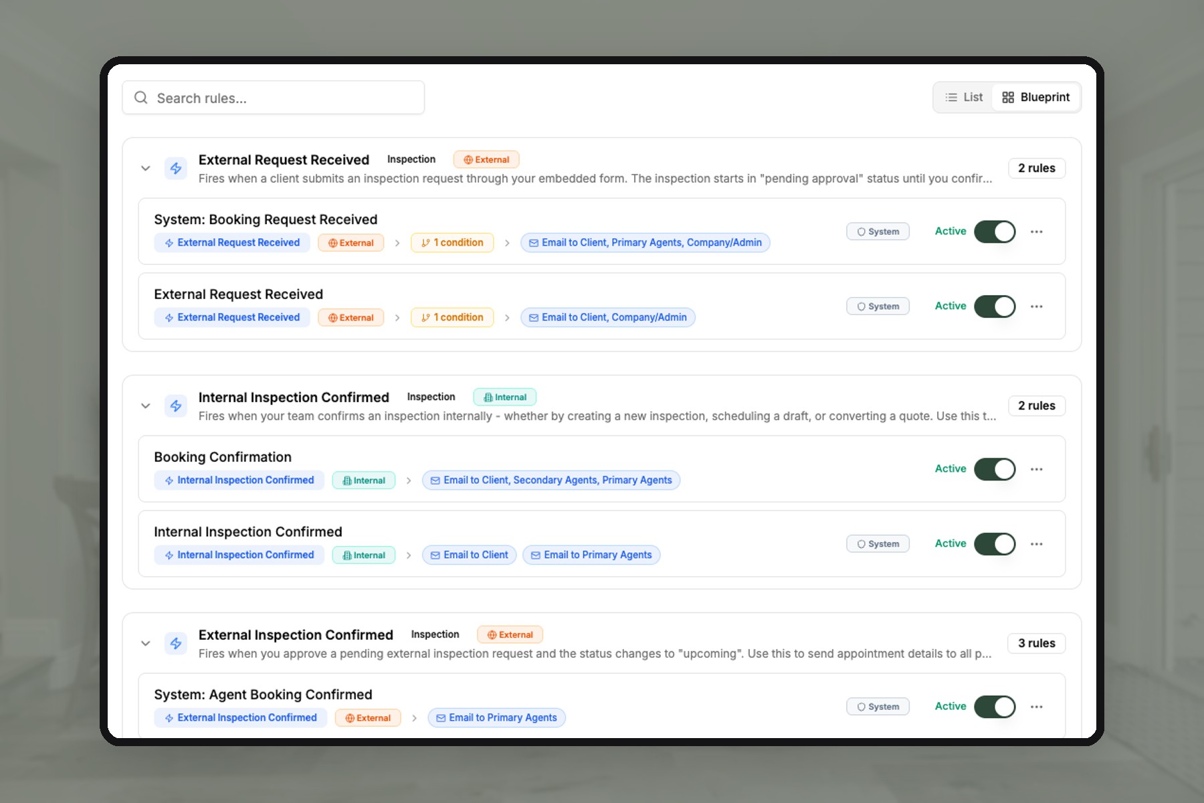Toggle the External Request Received rule off
The height and width of the screenshot is (803, 1204).
(995, 306)
